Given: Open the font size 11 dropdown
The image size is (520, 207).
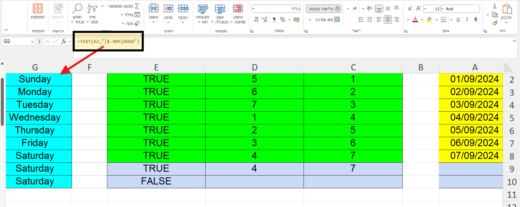Looking at the screenshot, I should (425, 9).
